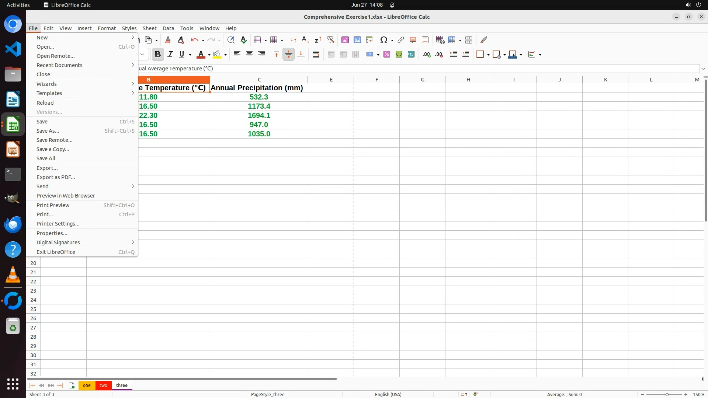Open the Borders dropdown arrow
Image resolution: width=708 pixels, height=398 pixels.
[488, 55]
